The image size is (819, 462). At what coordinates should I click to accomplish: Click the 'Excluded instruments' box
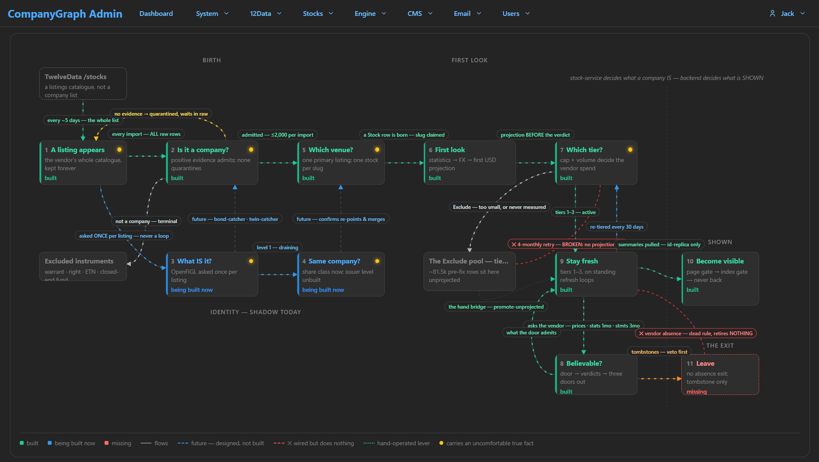(83, 266)
